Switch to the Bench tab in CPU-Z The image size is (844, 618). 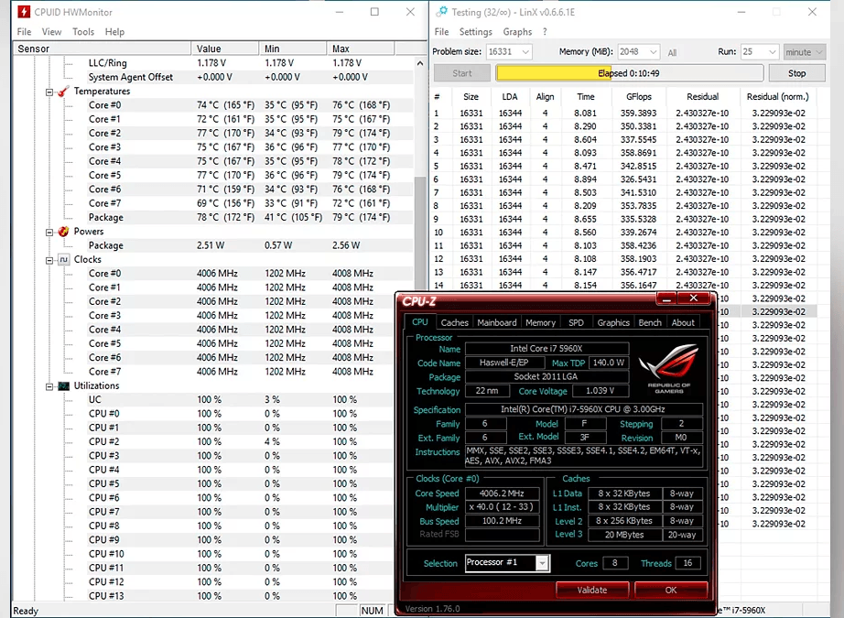tap(649, 322)
